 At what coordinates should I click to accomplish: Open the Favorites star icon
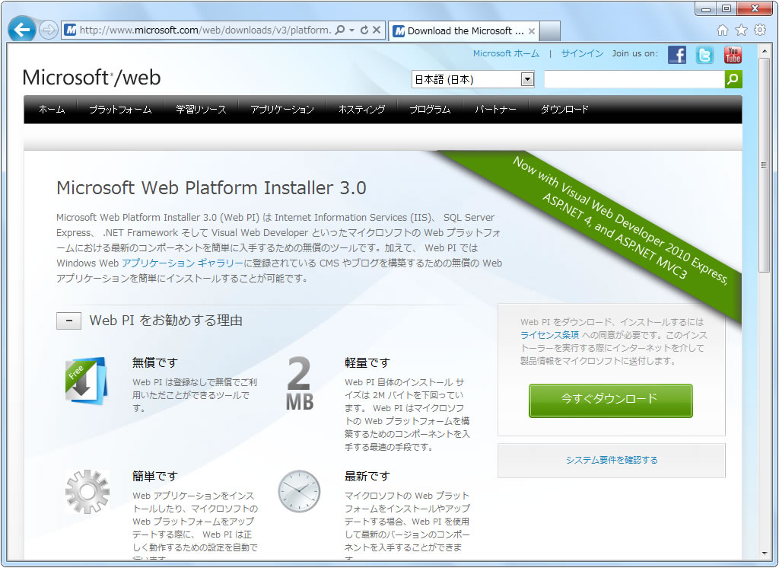742,30
